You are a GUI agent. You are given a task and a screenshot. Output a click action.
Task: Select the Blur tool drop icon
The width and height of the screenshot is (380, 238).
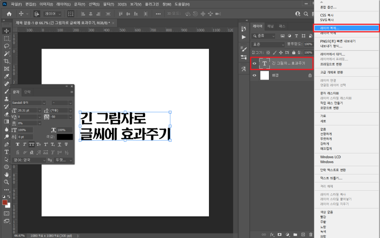(x=6, y=129)
